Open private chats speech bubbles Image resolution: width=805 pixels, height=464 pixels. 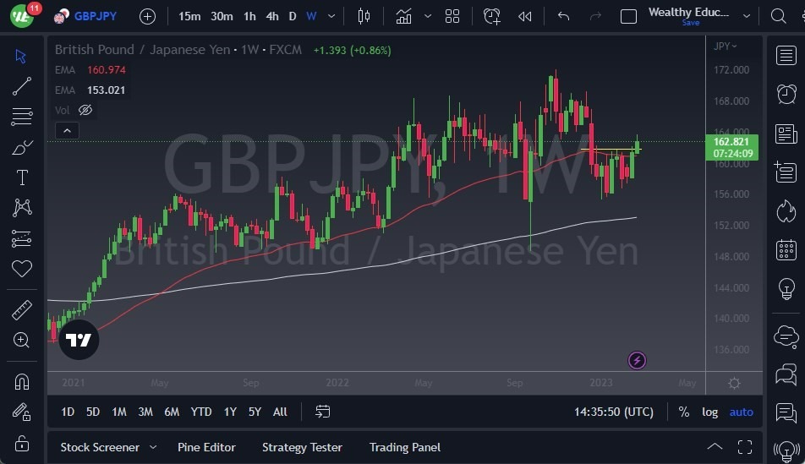coord(786,374)
